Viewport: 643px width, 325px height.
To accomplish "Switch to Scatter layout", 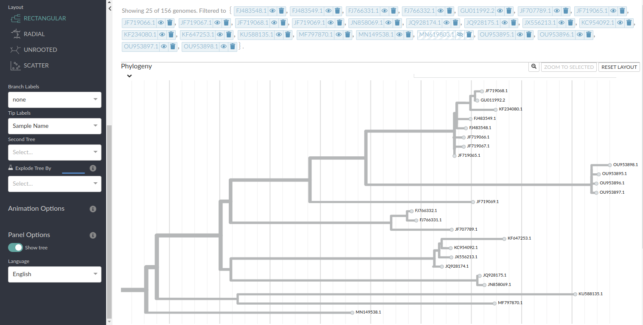I will click(30, 65).
